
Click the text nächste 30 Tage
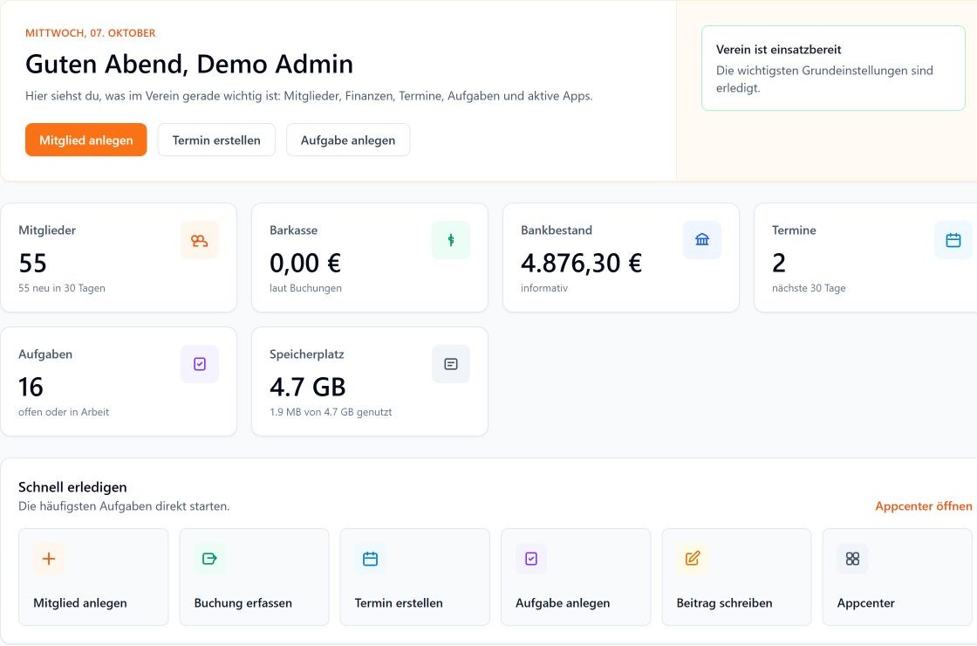tap(809, 288)
